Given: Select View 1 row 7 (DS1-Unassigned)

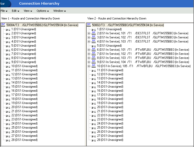Looking at the screenshot, I should coord(24,54).
